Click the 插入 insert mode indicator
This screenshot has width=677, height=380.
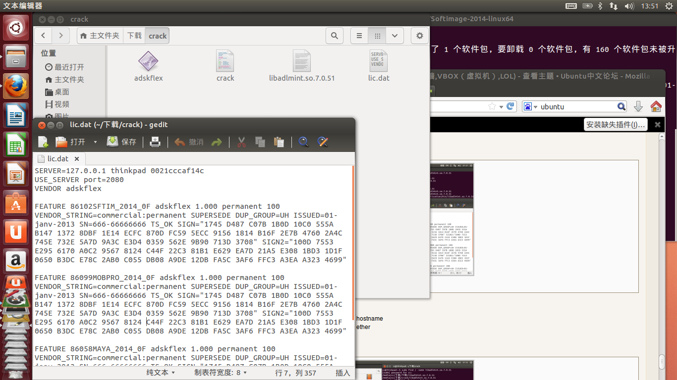(343, 373)
